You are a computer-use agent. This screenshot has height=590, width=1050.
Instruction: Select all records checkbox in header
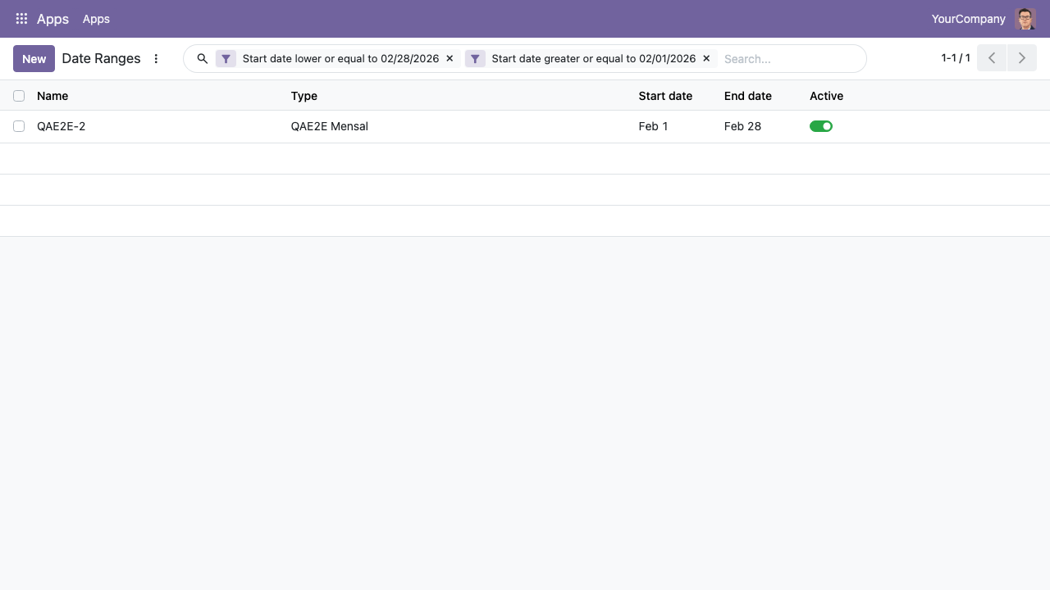19,96
